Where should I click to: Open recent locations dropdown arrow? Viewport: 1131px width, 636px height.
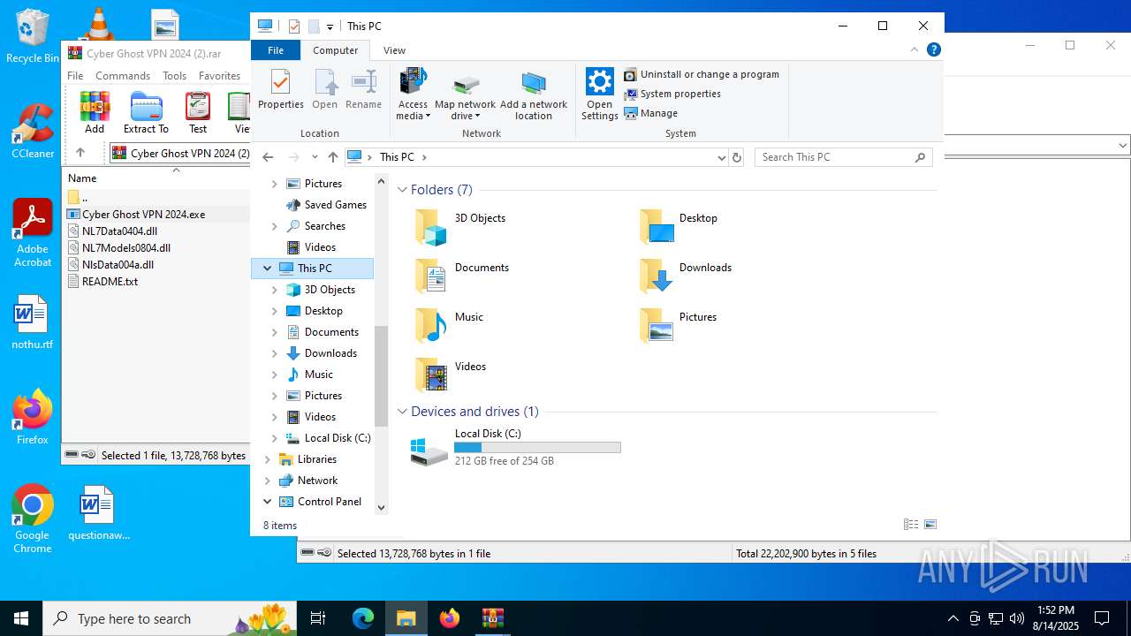[x=315, y=157]
